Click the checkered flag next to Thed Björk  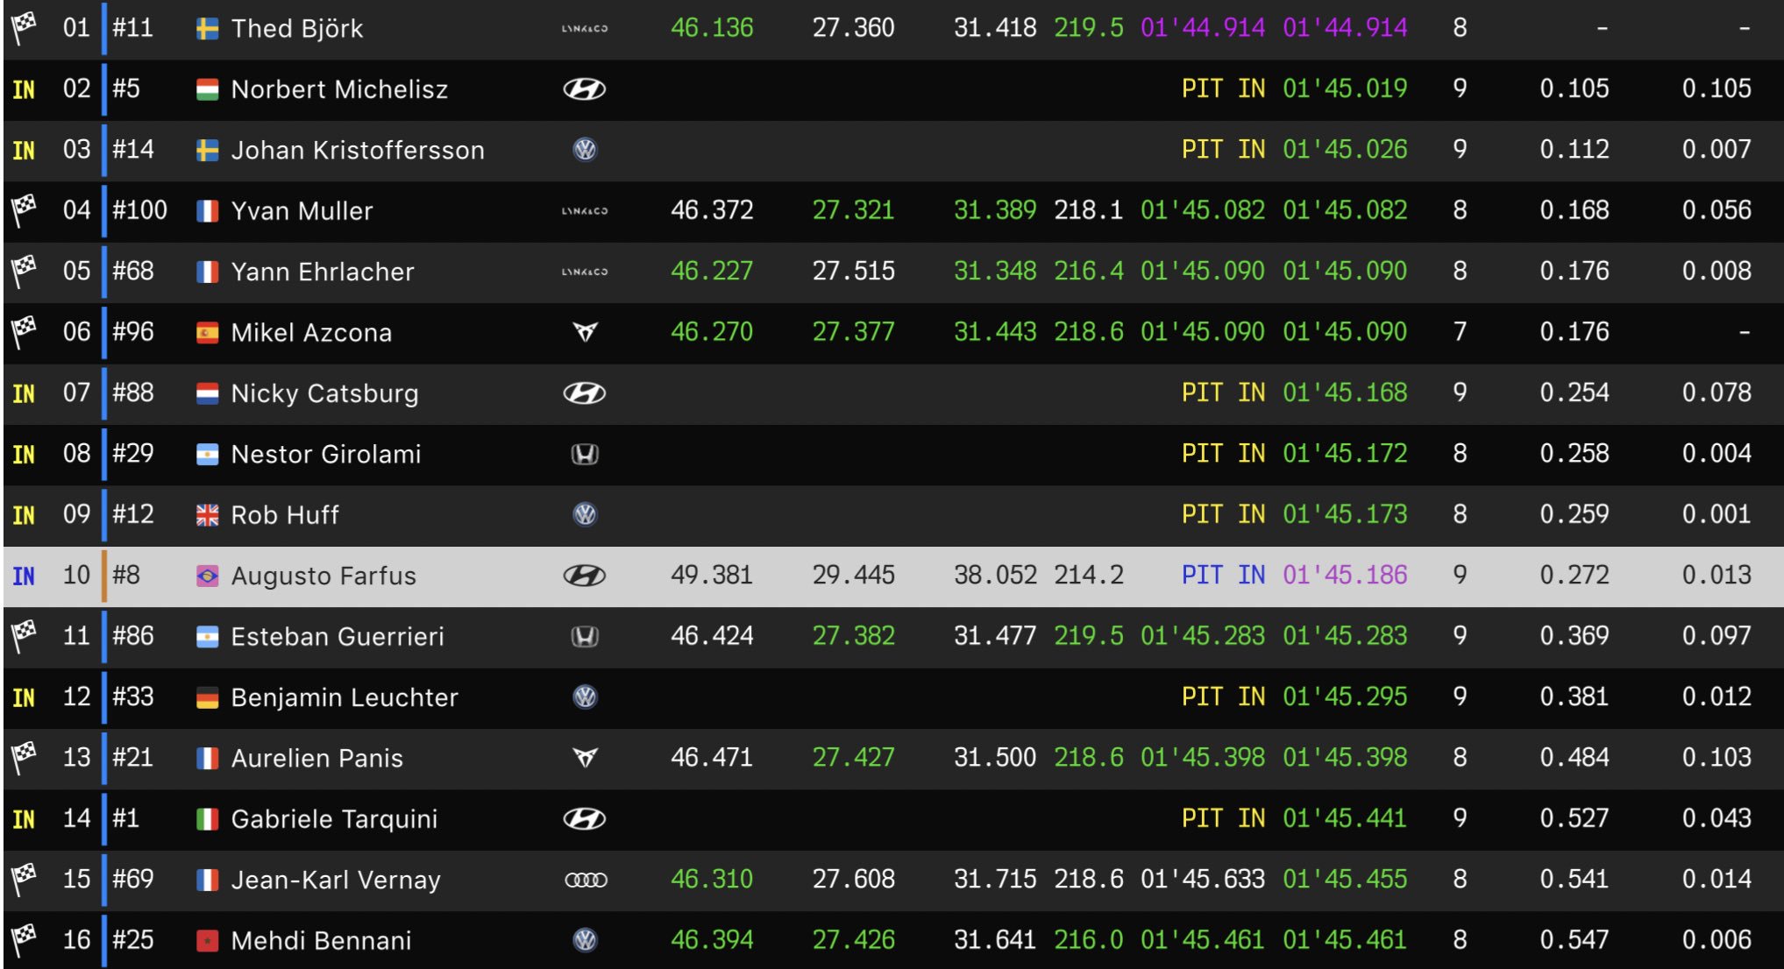click(24, 27)
